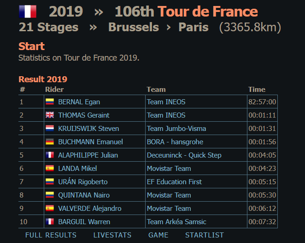Click the Colombian flag beside Quintana Nairo
The width and height of the screenshot is (305, 243).
pyautogui.click(x=50, y=195)
